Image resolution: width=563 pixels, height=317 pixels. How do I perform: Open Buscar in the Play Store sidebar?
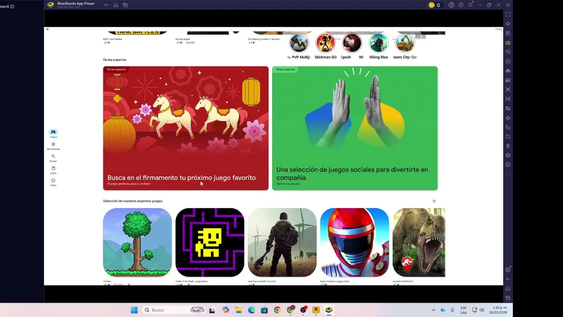(53, 158)
